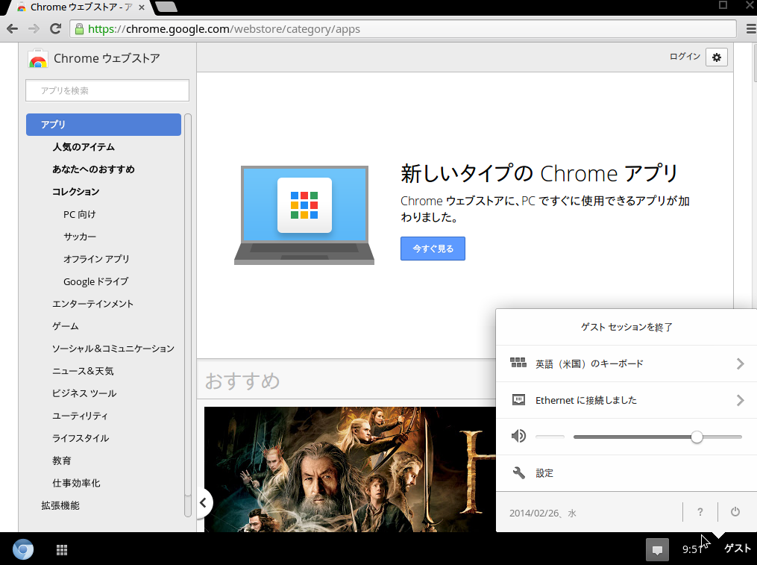Image resolution: width=757 pixels, height=565 pixels.
Task: Click the date 2014/02/26、水
Action: tap(543, 513)
